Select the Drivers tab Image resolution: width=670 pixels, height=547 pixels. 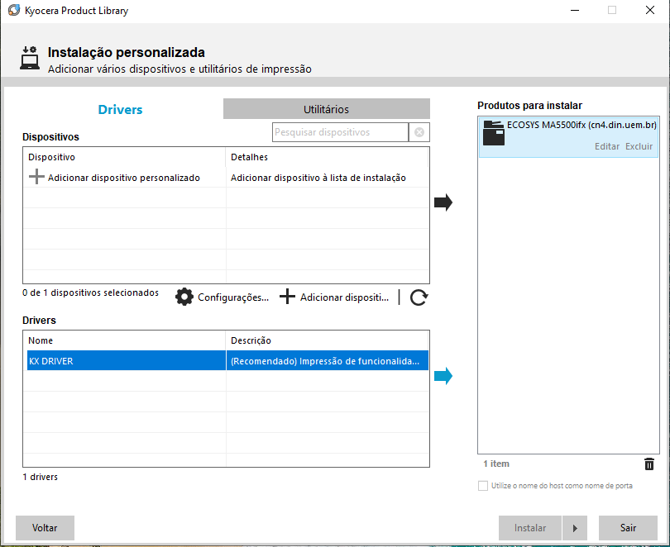click(x=121, y=109)
